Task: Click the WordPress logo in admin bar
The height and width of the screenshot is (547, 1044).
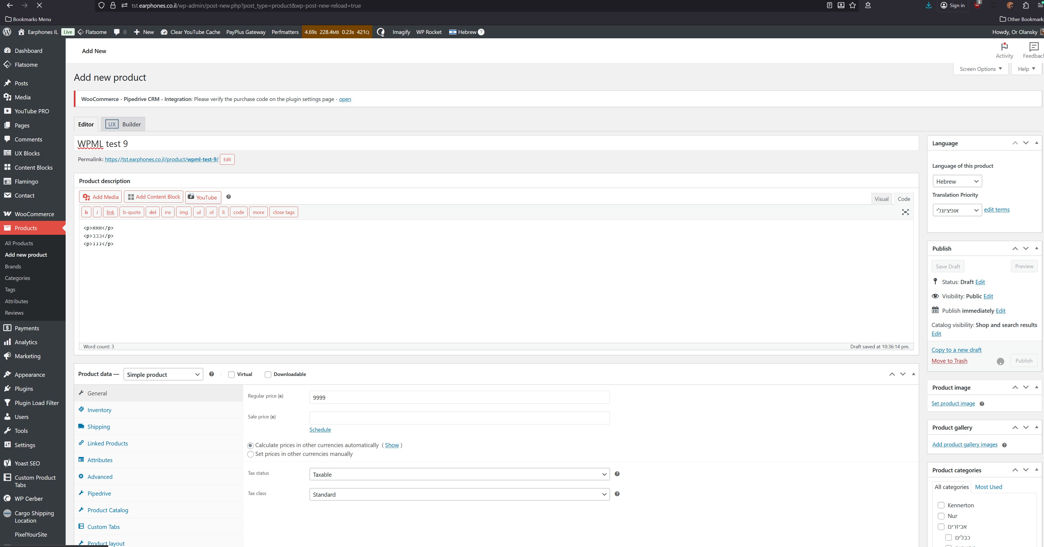Action: pyautogui.click(x=7, y=32)
